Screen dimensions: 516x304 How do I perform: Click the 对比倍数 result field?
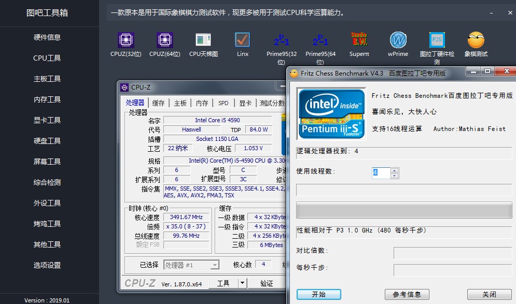pos(453,253)
